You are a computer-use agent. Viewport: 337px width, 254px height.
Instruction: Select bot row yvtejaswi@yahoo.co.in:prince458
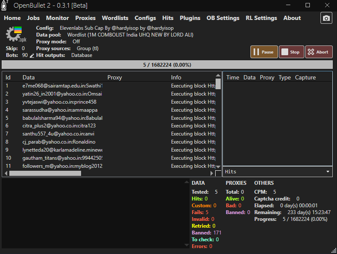click(x=110, y=102)
